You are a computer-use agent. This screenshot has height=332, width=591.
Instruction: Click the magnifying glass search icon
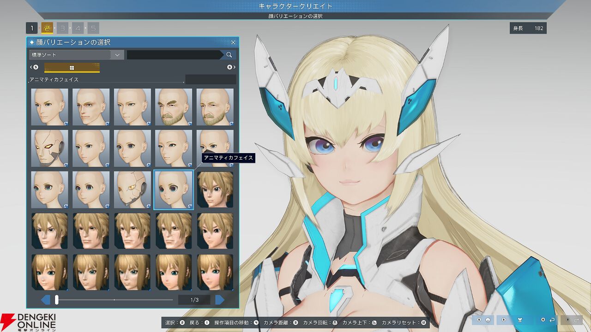[x=229, y=55]
